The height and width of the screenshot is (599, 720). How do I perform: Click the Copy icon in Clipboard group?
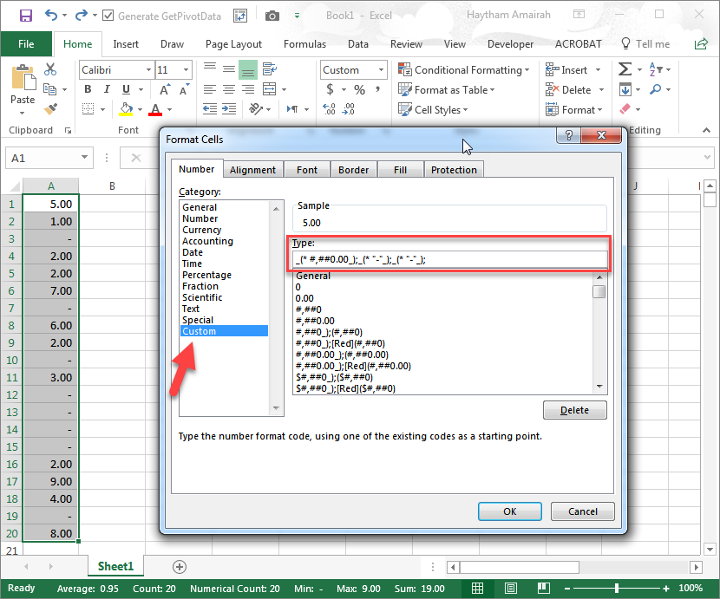[x=49, y=89]
